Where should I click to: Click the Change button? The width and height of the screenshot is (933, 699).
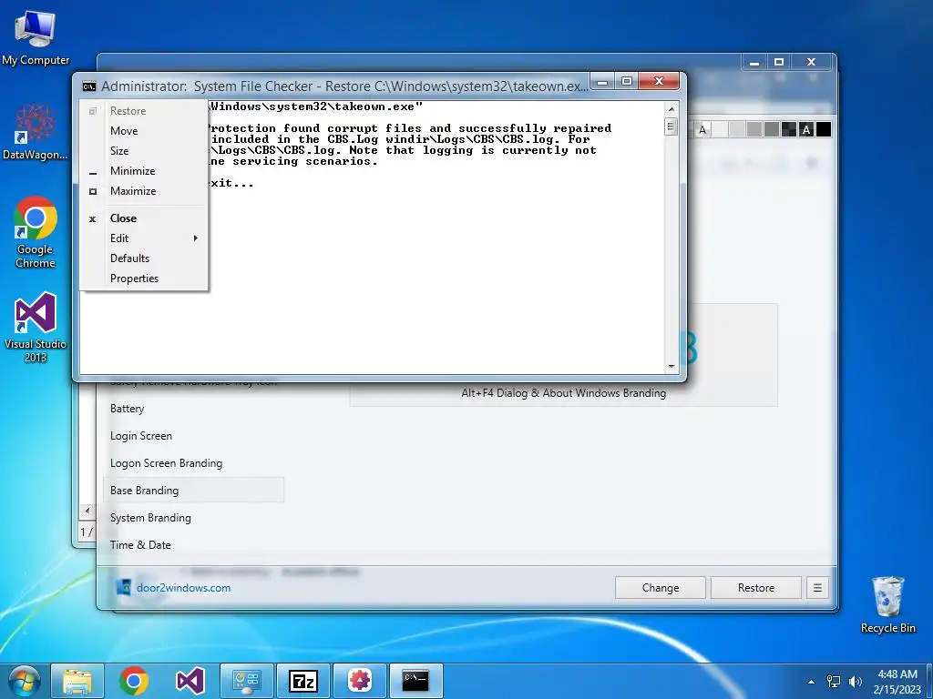[x=661, y=588]
